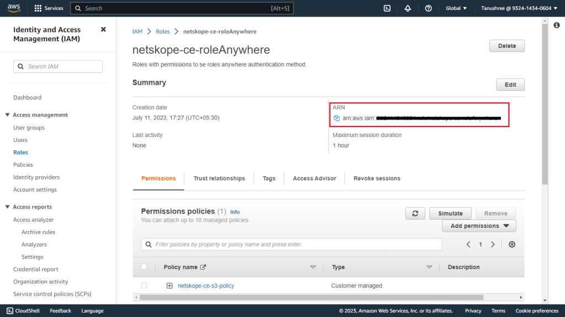
Task: Open the notifications bell
Action: [x=408, y=8]
